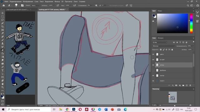This screenshot has height=112, width=200.
Task: Open the layer blend mode dropdown
Action: click(x=164, y=46)
